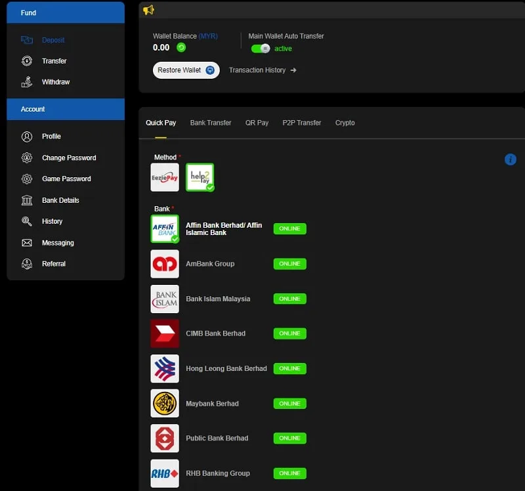This screenshot has height=491, width=525.
Task: Click the Restore Wallet button
Action: tap(186, 70)
